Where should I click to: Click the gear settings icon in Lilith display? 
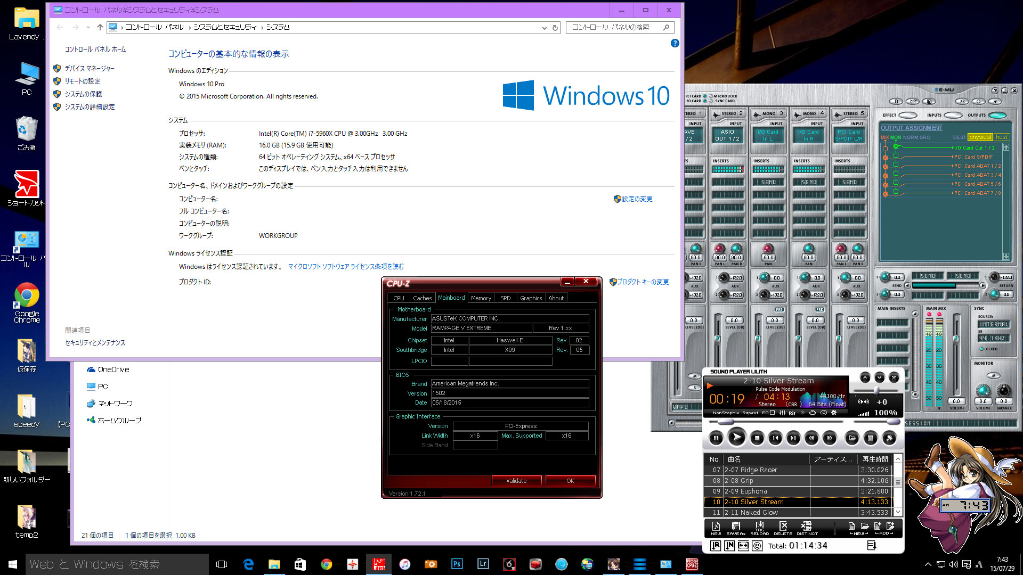(x=834, y=413)
